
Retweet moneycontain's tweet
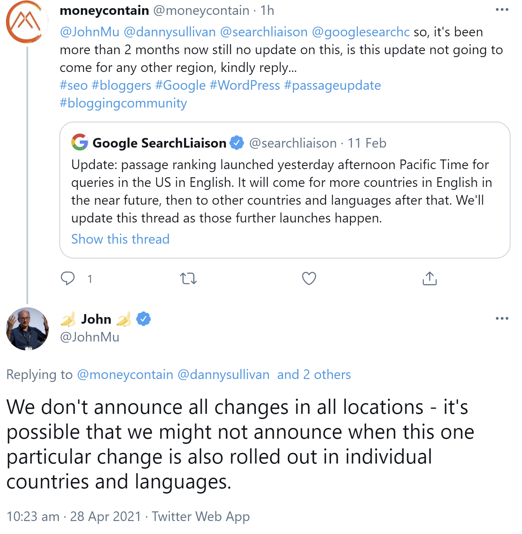pos(188,278)
